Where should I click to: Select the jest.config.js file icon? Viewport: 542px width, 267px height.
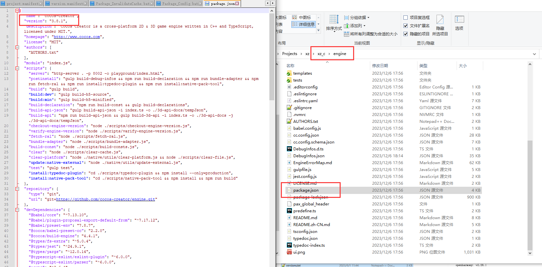tap(289, 177)
